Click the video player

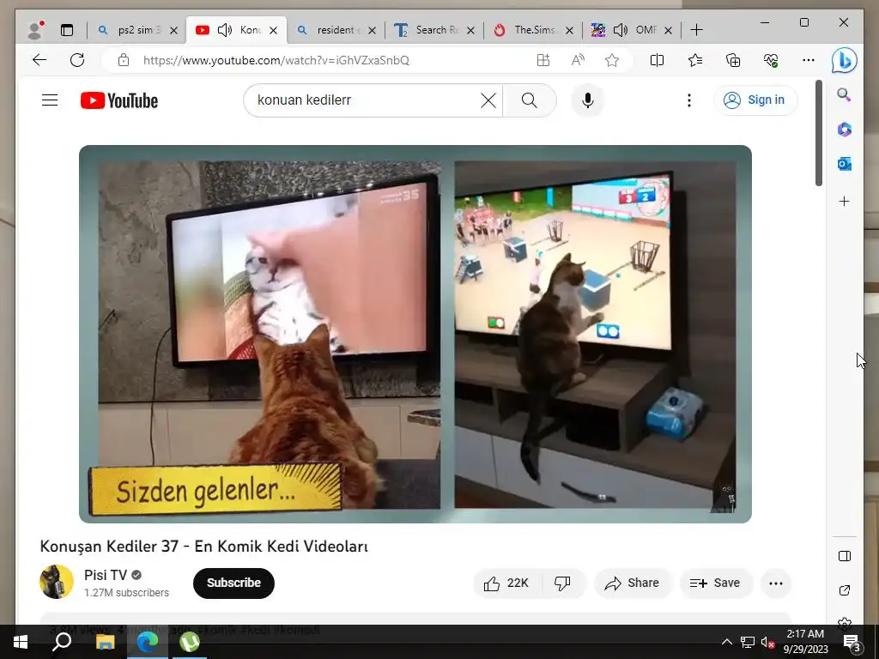coord(415,334)
